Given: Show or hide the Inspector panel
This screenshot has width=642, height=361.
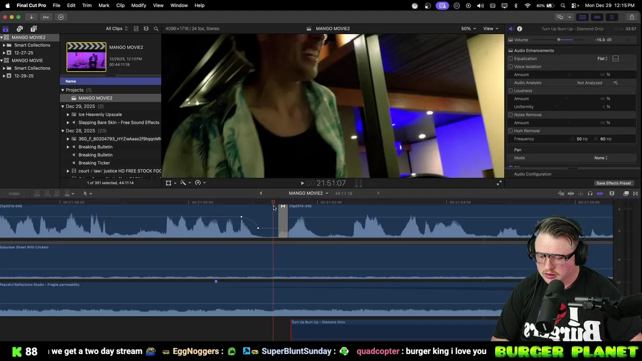Looking at the screenshot, I should pos(611,17).
